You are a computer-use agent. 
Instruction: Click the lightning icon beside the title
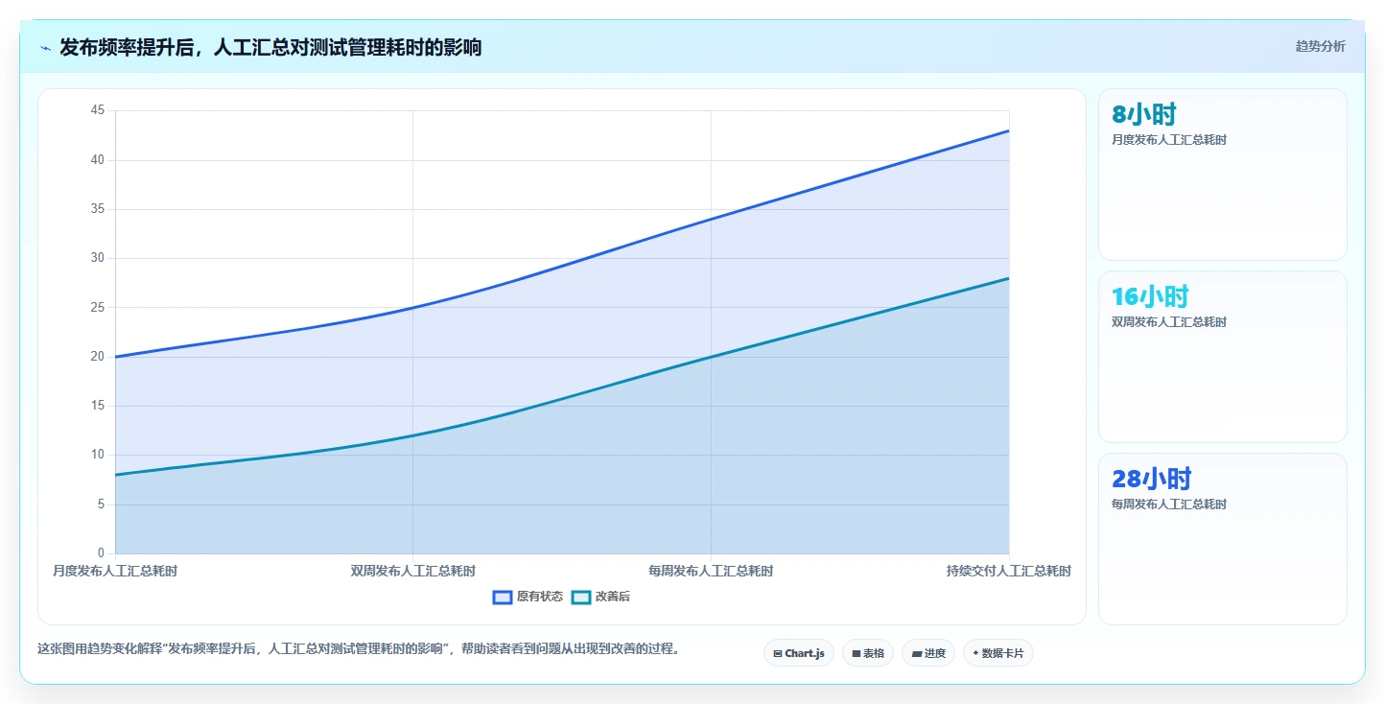[45, 48]
